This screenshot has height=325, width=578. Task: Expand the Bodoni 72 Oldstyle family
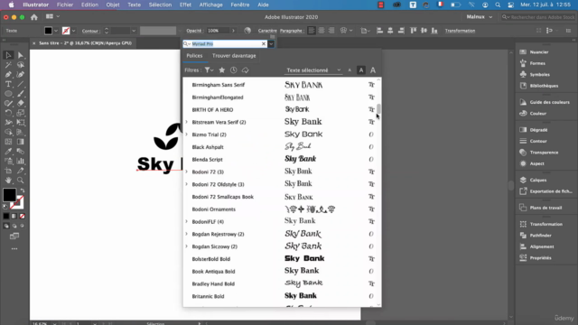pyautogui.click(x=187, y=184)
